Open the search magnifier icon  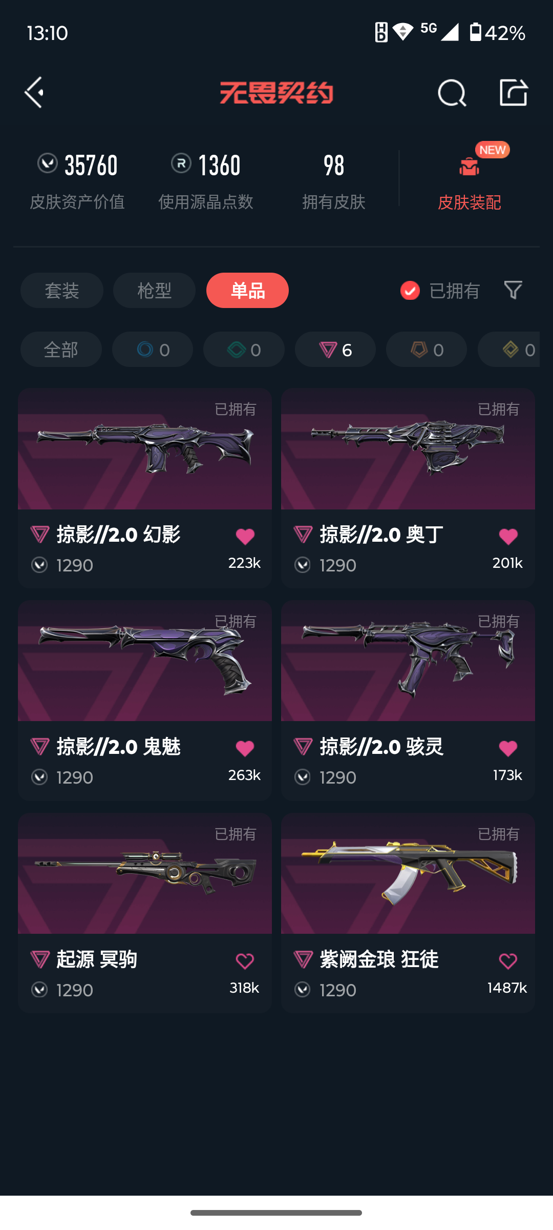(x=452, y=93)
